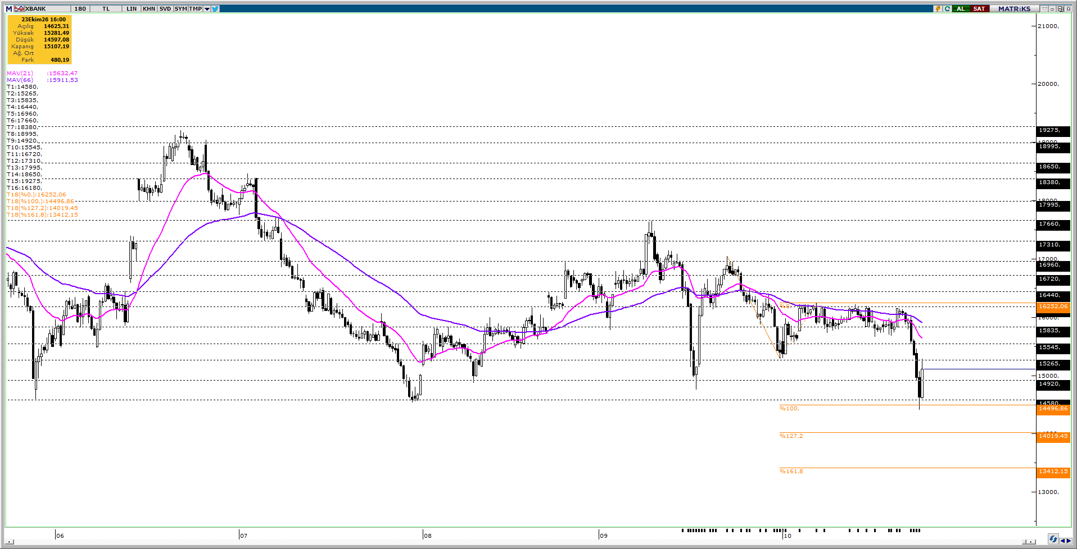Change the 180 period setting
This screenshot has width=1077, height=549.
click(80, 9)
